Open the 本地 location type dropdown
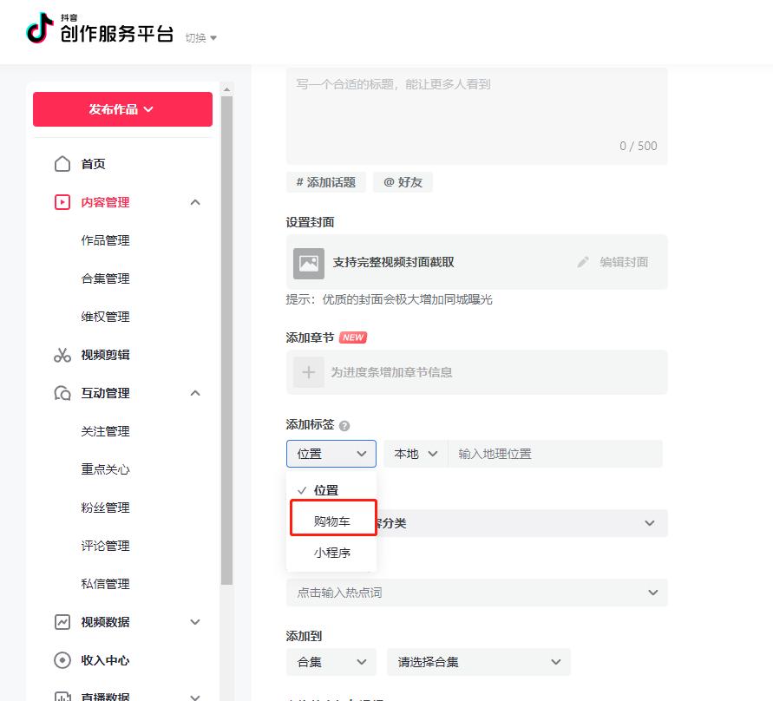The width and height of the screenshot is (773, 701). click(415, 453)
